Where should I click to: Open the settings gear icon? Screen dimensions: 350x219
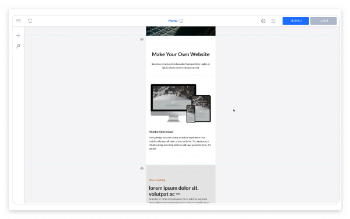click(263, 21)
